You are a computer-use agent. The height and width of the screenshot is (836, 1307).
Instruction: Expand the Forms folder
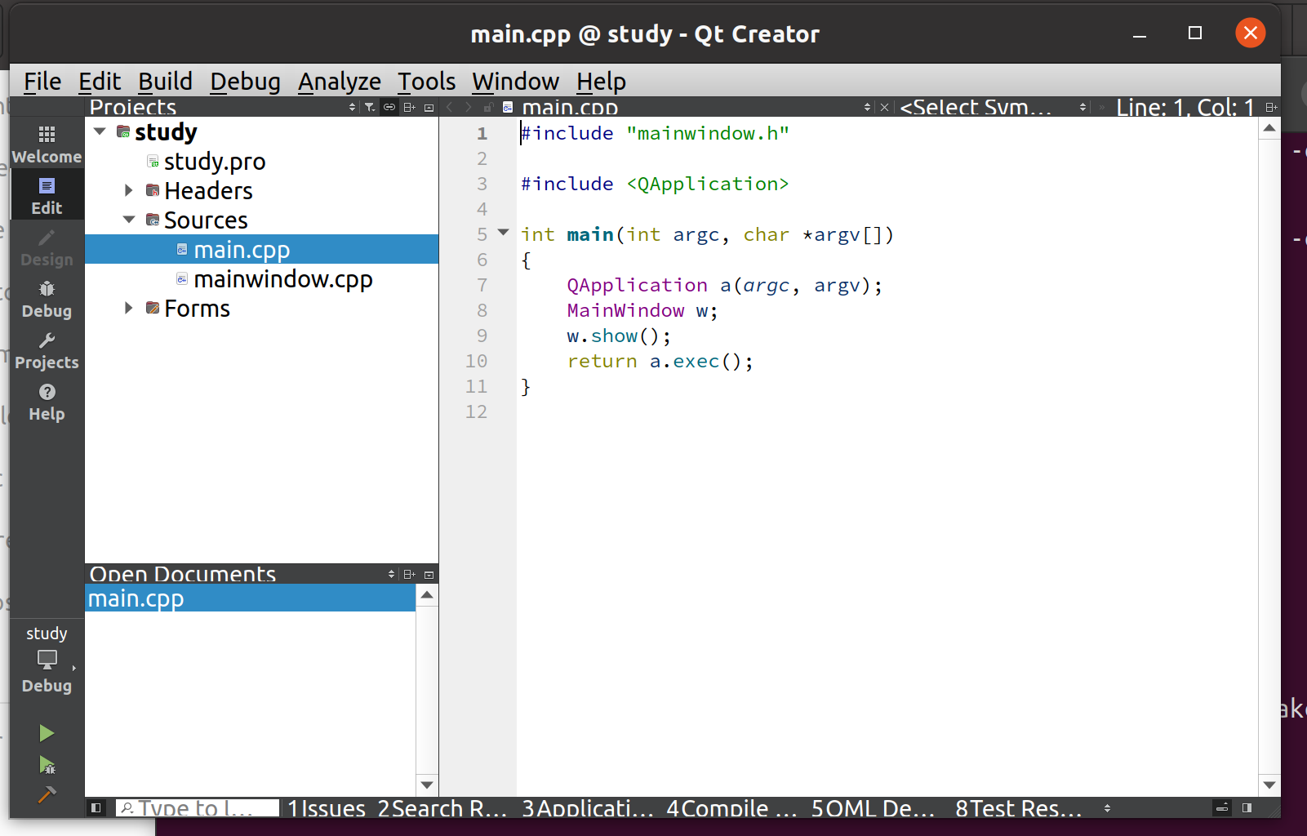128,308
